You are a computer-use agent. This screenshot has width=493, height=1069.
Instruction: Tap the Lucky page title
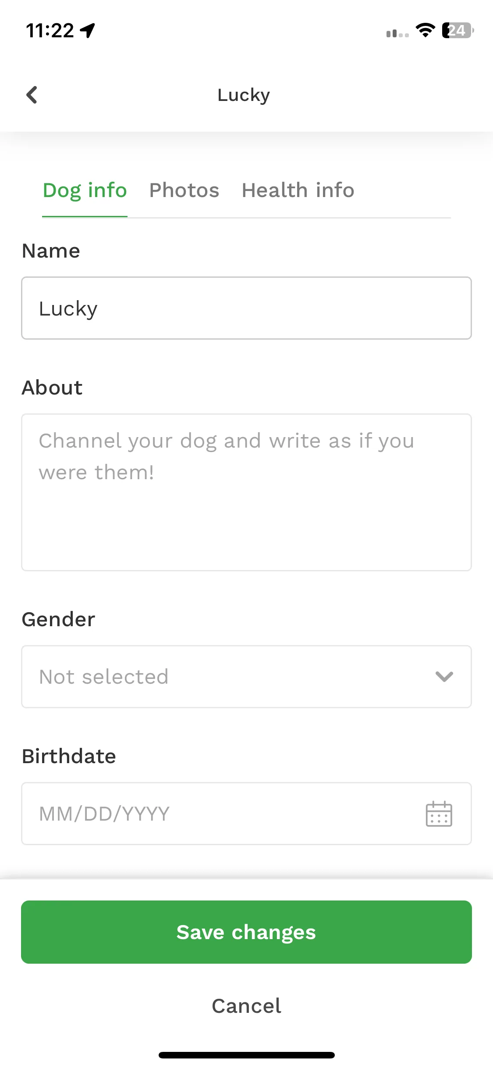[244, 95]
